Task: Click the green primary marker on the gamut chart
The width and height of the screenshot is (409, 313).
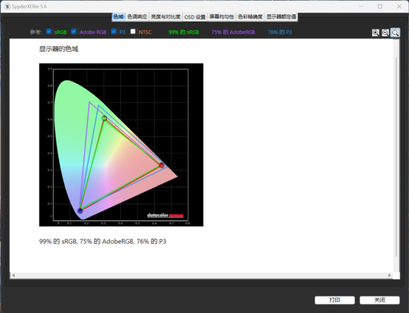Action: click(x=104, y=118)
